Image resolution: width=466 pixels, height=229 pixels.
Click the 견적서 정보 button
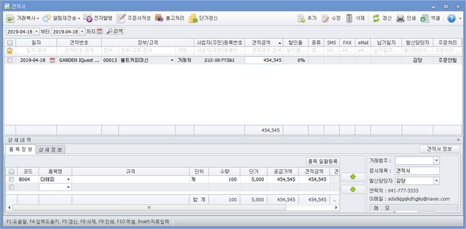tap(439, 149)
